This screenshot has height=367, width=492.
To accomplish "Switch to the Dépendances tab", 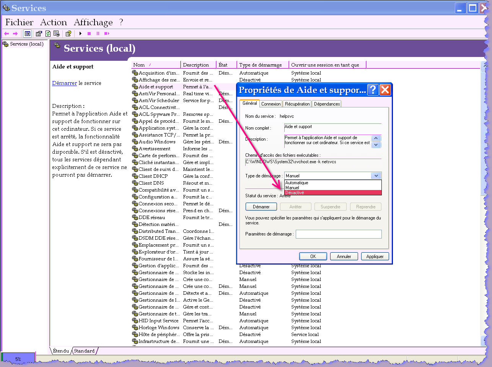I will click(327, 104).
